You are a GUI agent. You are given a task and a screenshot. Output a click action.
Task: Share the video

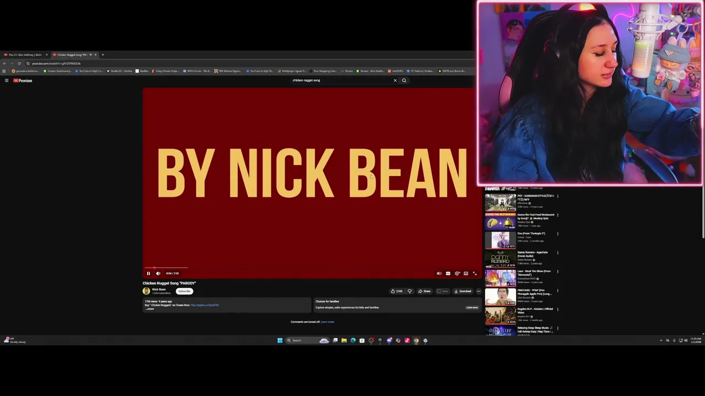pos(424,291)
